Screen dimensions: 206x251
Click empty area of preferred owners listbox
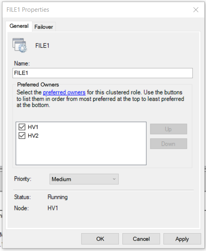tap(81, 152)
